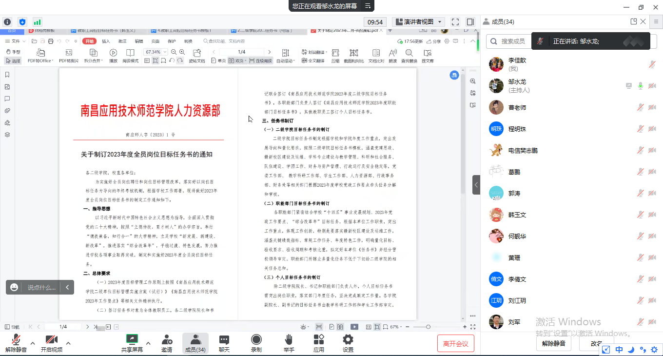Unmute microphone with 解除静音 in bottom toolbar
663x356 pixels.
coord(16,343)
